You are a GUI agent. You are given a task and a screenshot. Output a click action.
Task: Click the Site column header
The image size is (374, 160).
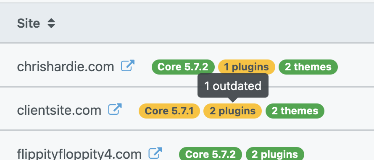pos(29,23)
